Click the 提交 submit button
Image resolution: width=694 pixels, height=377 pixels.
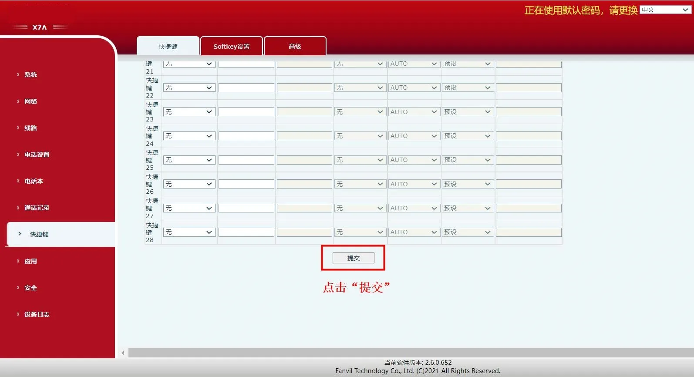click(353, 258)
